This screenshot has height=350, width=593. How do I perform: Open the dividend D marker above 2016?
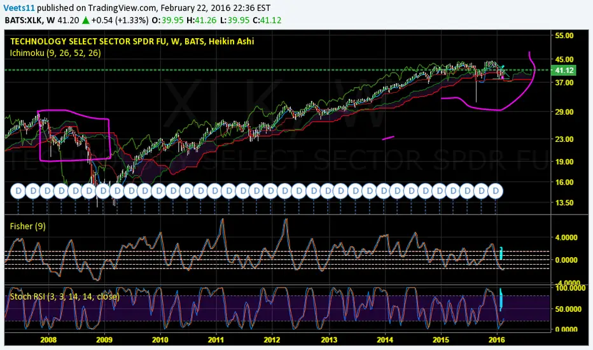(496, 191)
